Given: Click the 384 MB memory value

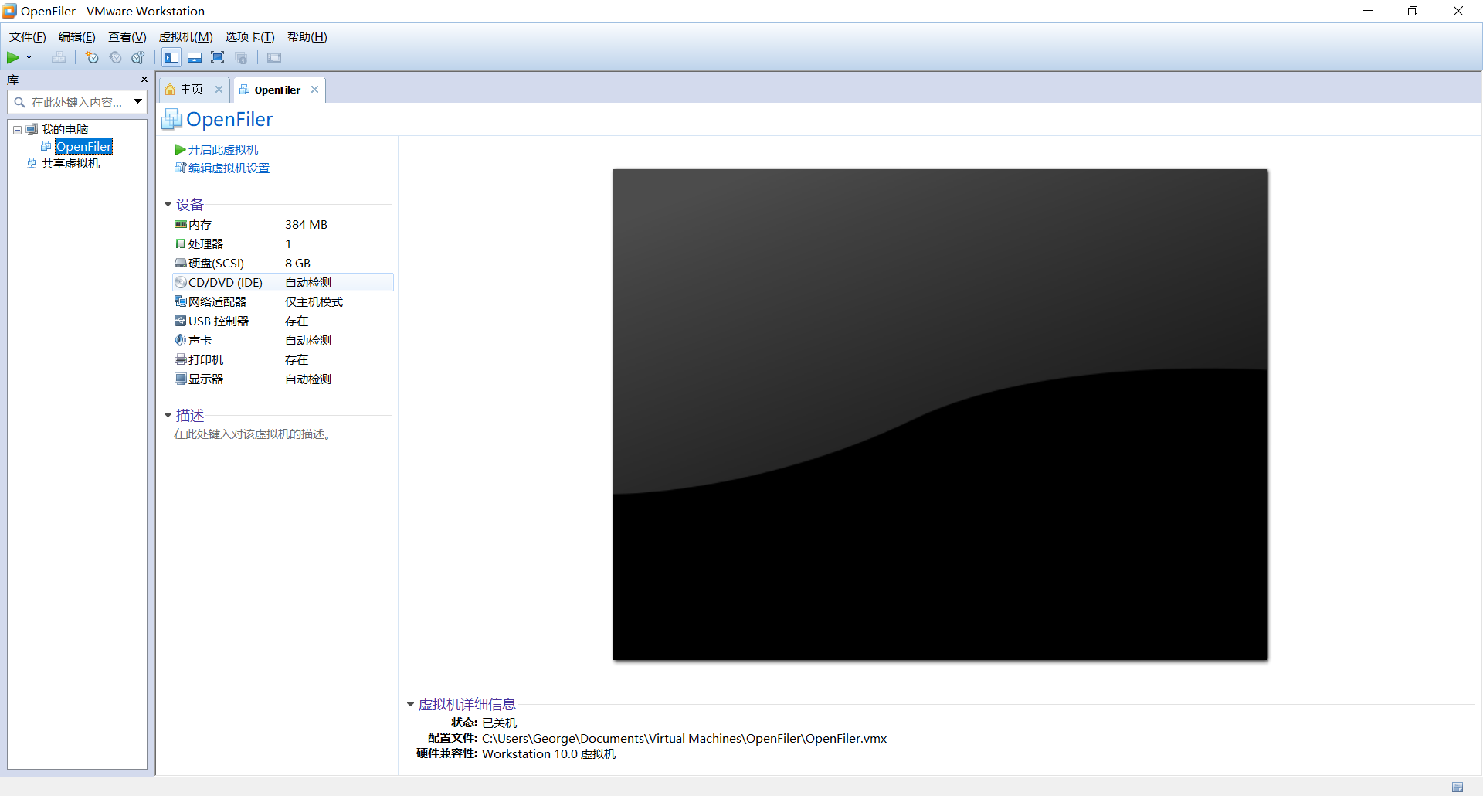Looking at the screenshot, I should pos(306,224).
